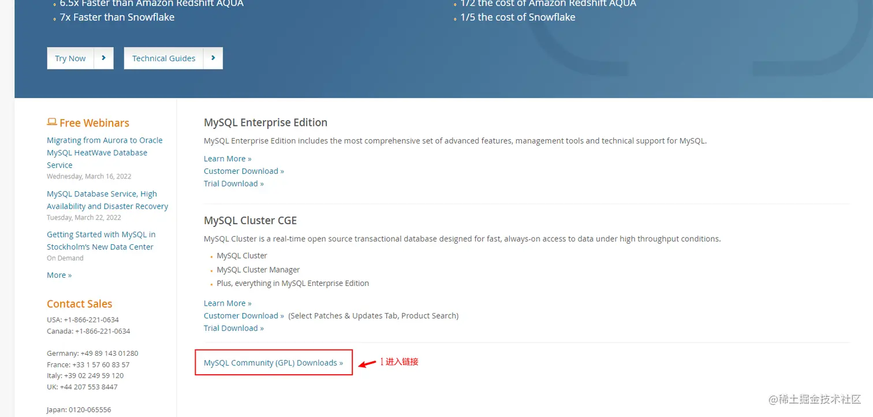Open Getting Started with MySQL in Stockholm webinar
Viewport: 873px width, 417px height.
pos(101,240)
